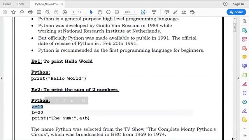This screenshot has height=140, width=249.
Task: Click the heading Eg1: To print Hello World
Action: pyautogui.click(x=62, y=61)
